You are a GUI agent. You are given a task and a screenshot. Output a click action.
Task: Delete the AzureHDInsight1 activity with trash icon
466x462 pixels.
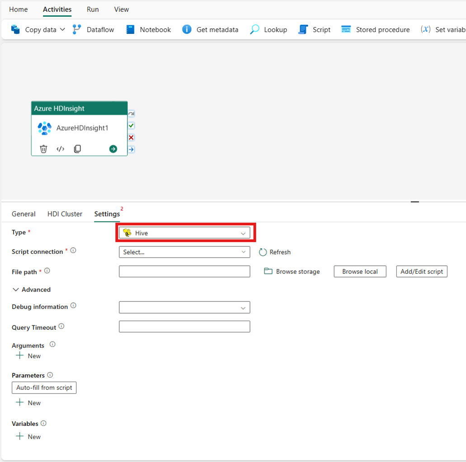click(43, 148)
